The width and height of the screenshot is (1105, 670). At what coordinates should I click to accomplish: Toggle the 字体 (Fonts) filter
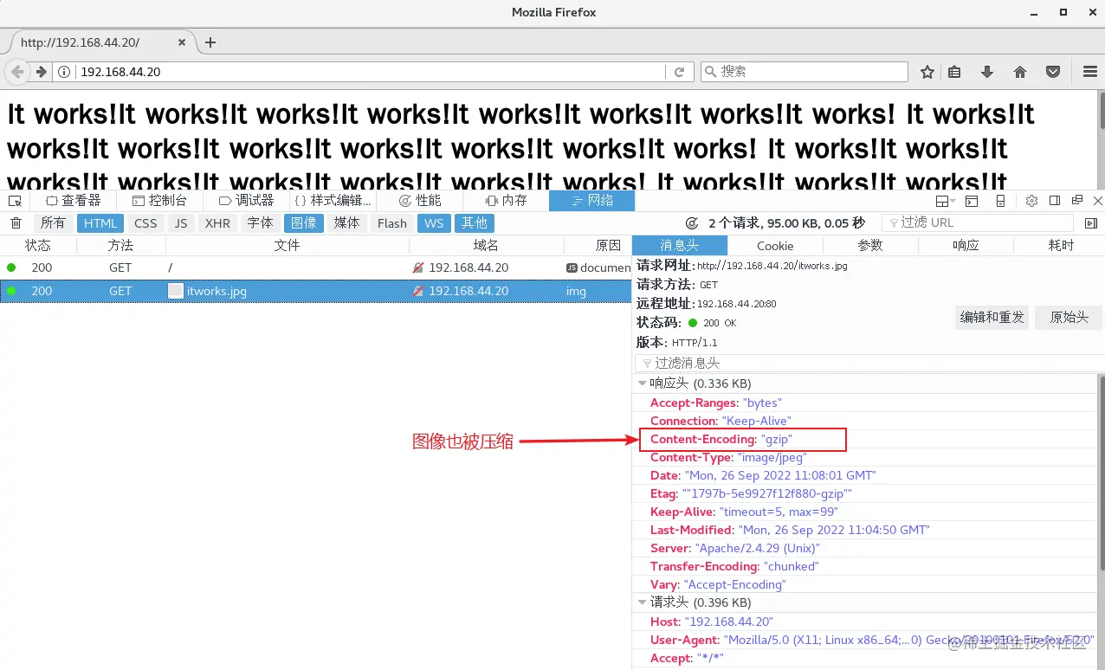point(261,222)
